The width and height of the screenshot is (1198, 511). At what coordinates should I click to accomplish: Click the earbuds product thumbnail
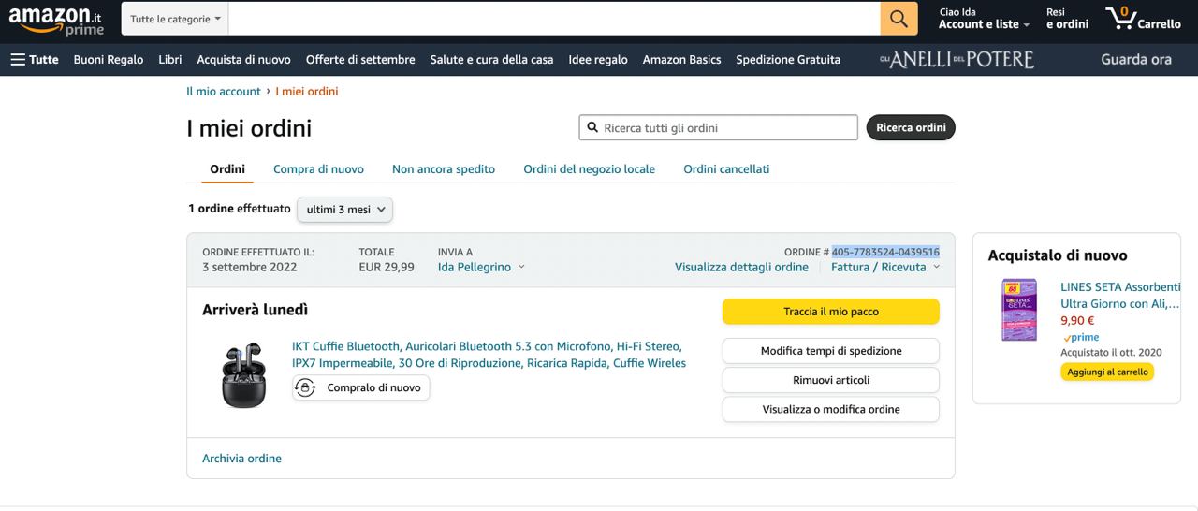pos(243,374)
